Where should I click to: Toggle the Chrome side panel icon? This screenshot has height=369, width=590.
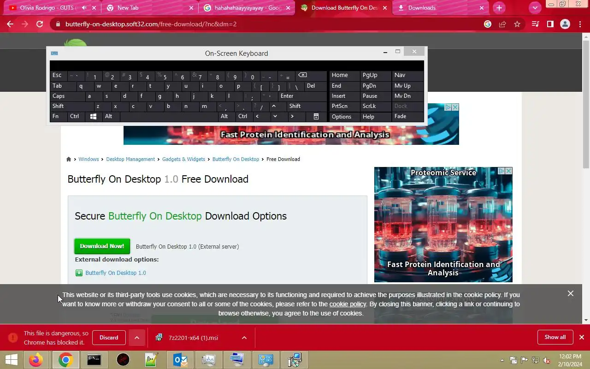[x=550, y=24]
